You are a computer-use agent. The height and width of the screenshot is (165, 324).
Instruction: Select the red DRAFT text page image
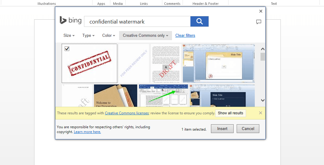(166, 63)
